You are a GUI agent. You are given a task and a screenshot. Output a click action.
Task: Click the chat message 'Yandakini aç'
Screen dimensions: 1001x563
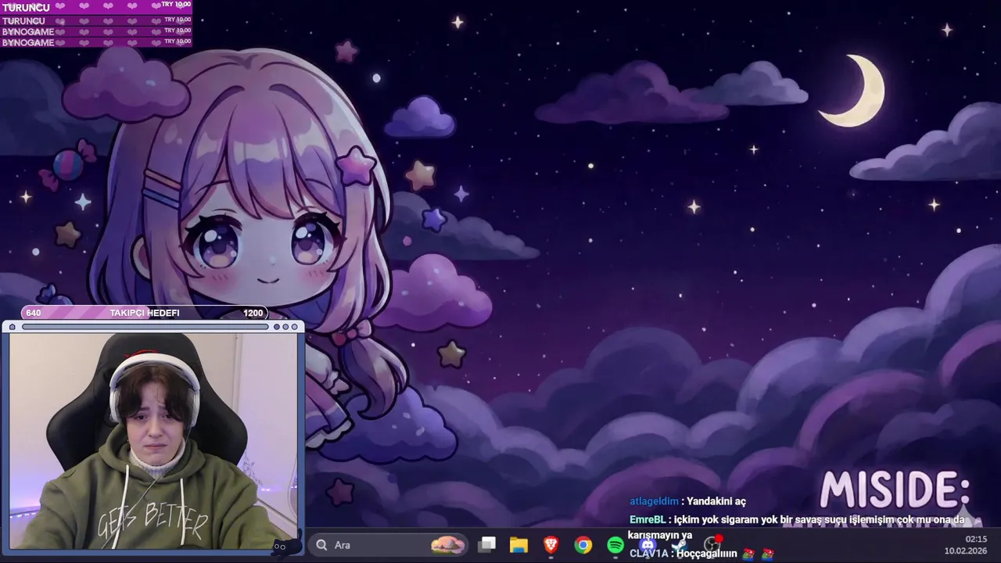pos(716,501)
